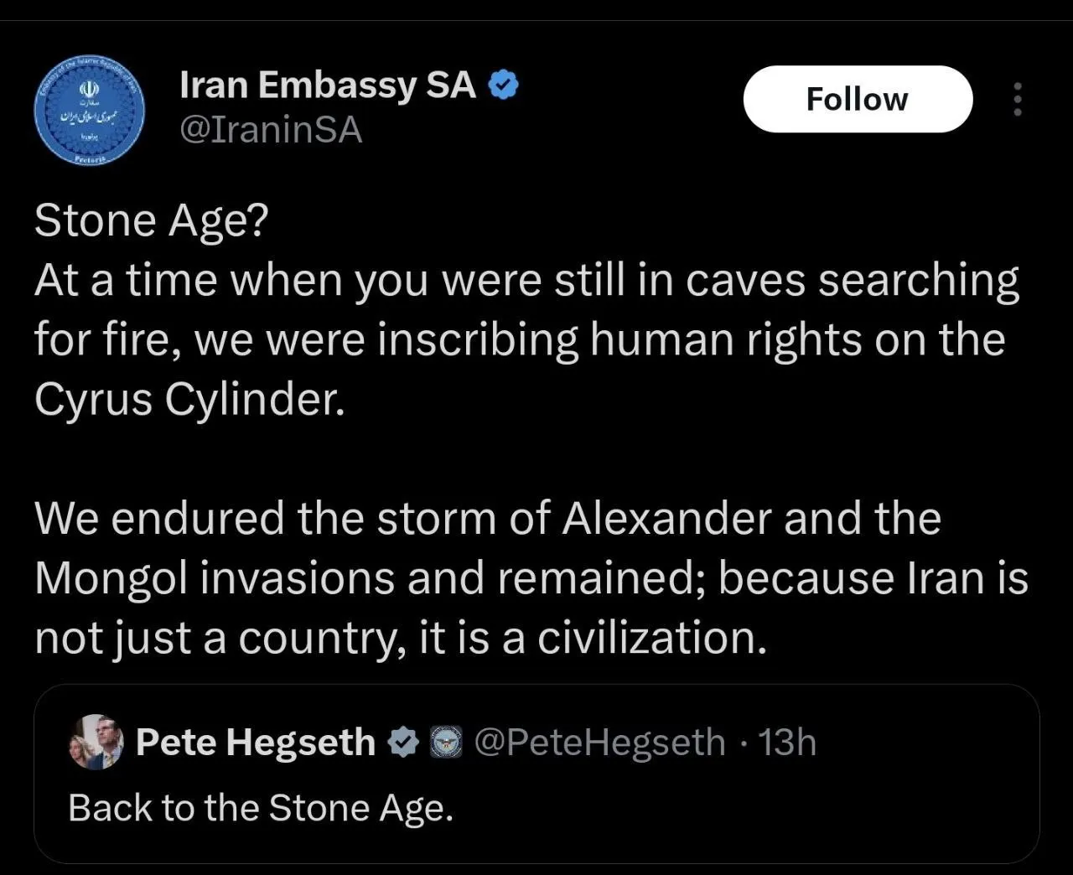Select the line mentioning the Cyrus Cylinder
Viewport: 1073px width, 875px height.
pos(189,400)
